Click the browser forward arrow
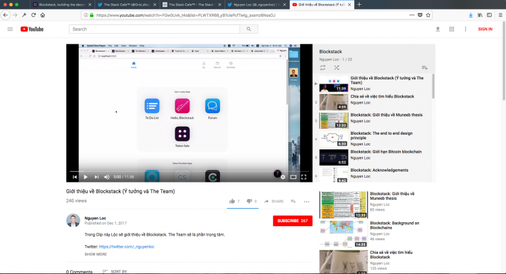 tap(15, 15)
